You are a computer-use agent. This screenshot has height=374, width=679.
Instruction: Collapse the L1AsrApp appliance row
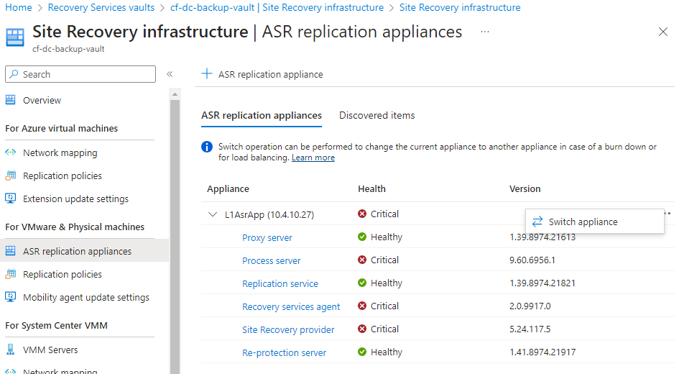213,214
